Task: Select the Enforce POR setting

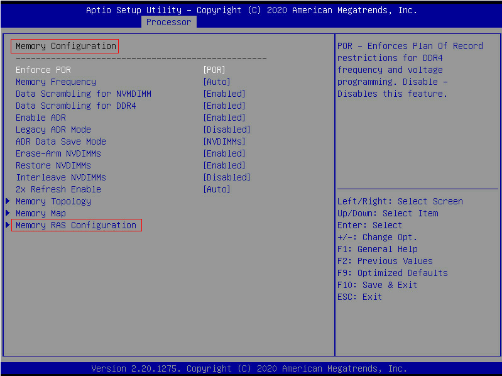Action: pyautogui.click(x=43, y=70)
